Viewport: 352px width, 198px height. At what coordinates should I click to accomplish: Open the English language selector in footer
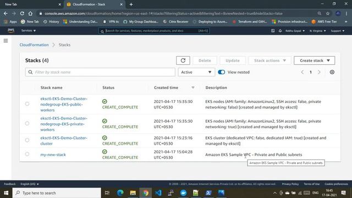point(29,184)
